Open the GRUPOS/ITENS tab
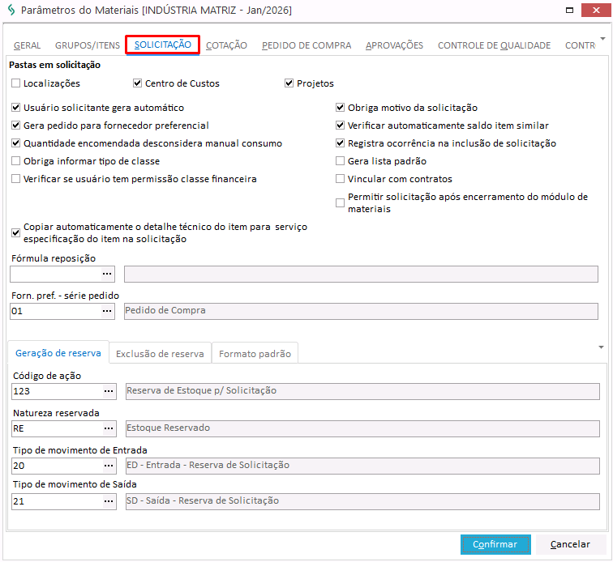This screenshot has width=613, height=562. pyautogui.click(x=88, y=45)
